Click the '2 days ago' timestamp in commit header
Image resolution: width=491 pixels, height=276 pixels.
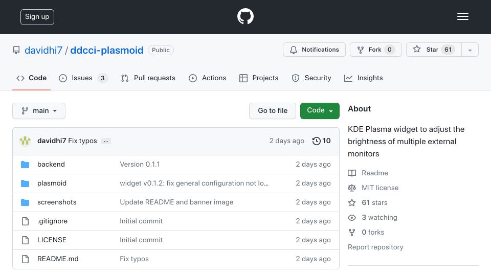[x=287, y=141]
